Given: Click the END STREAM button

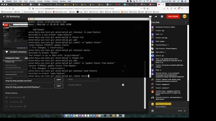Looking at the screenshot, I should click(x=173, y=16).
